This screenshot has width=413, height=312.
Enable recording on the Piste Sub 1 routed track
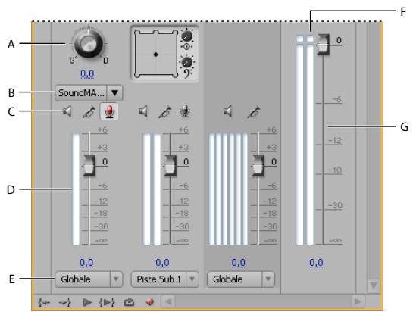click(x=185, y=111)
